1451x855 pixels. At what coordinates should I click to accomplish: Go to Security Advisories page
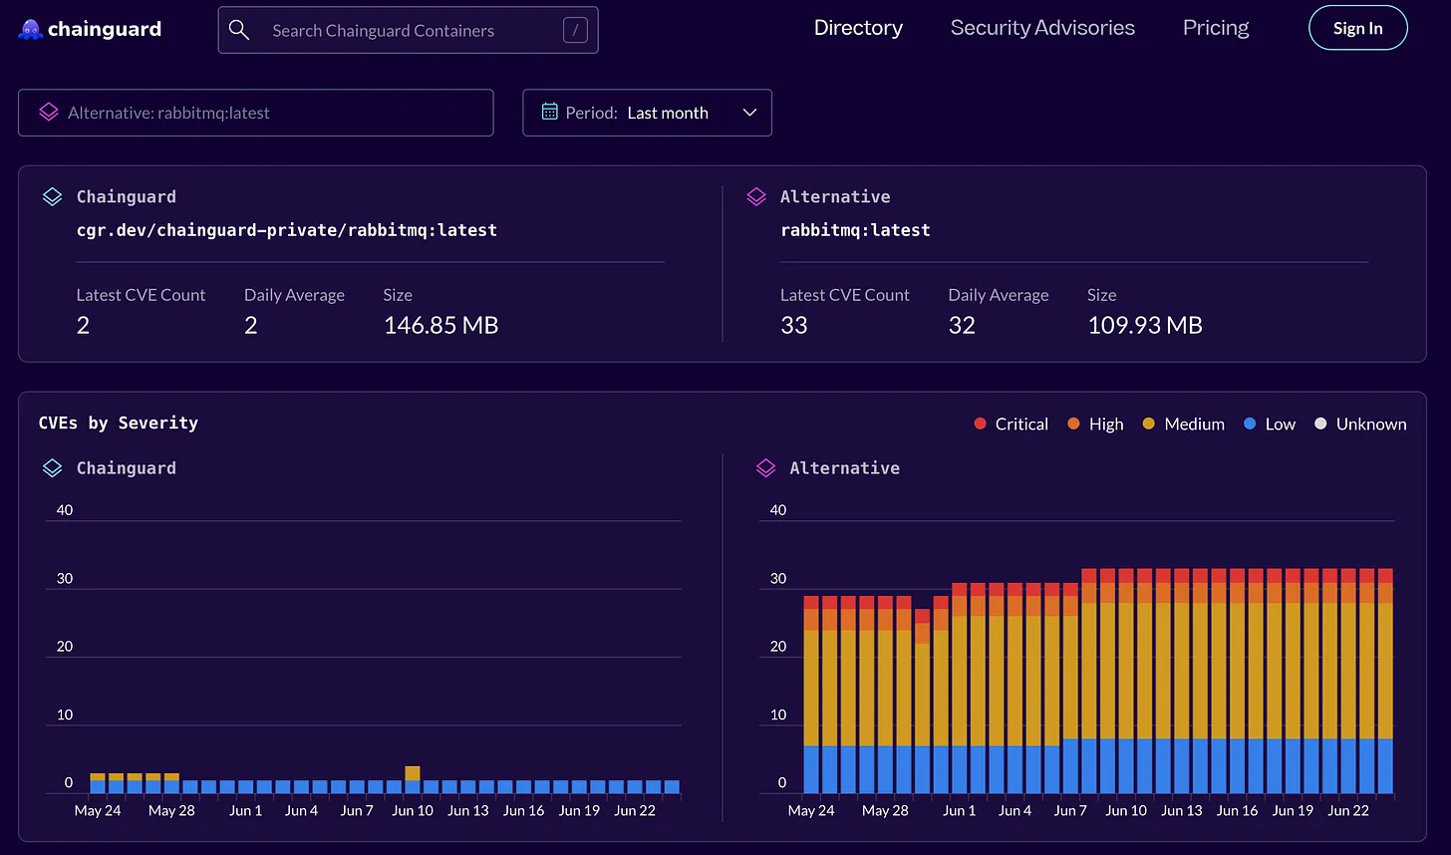click(x=1042, y=28)
